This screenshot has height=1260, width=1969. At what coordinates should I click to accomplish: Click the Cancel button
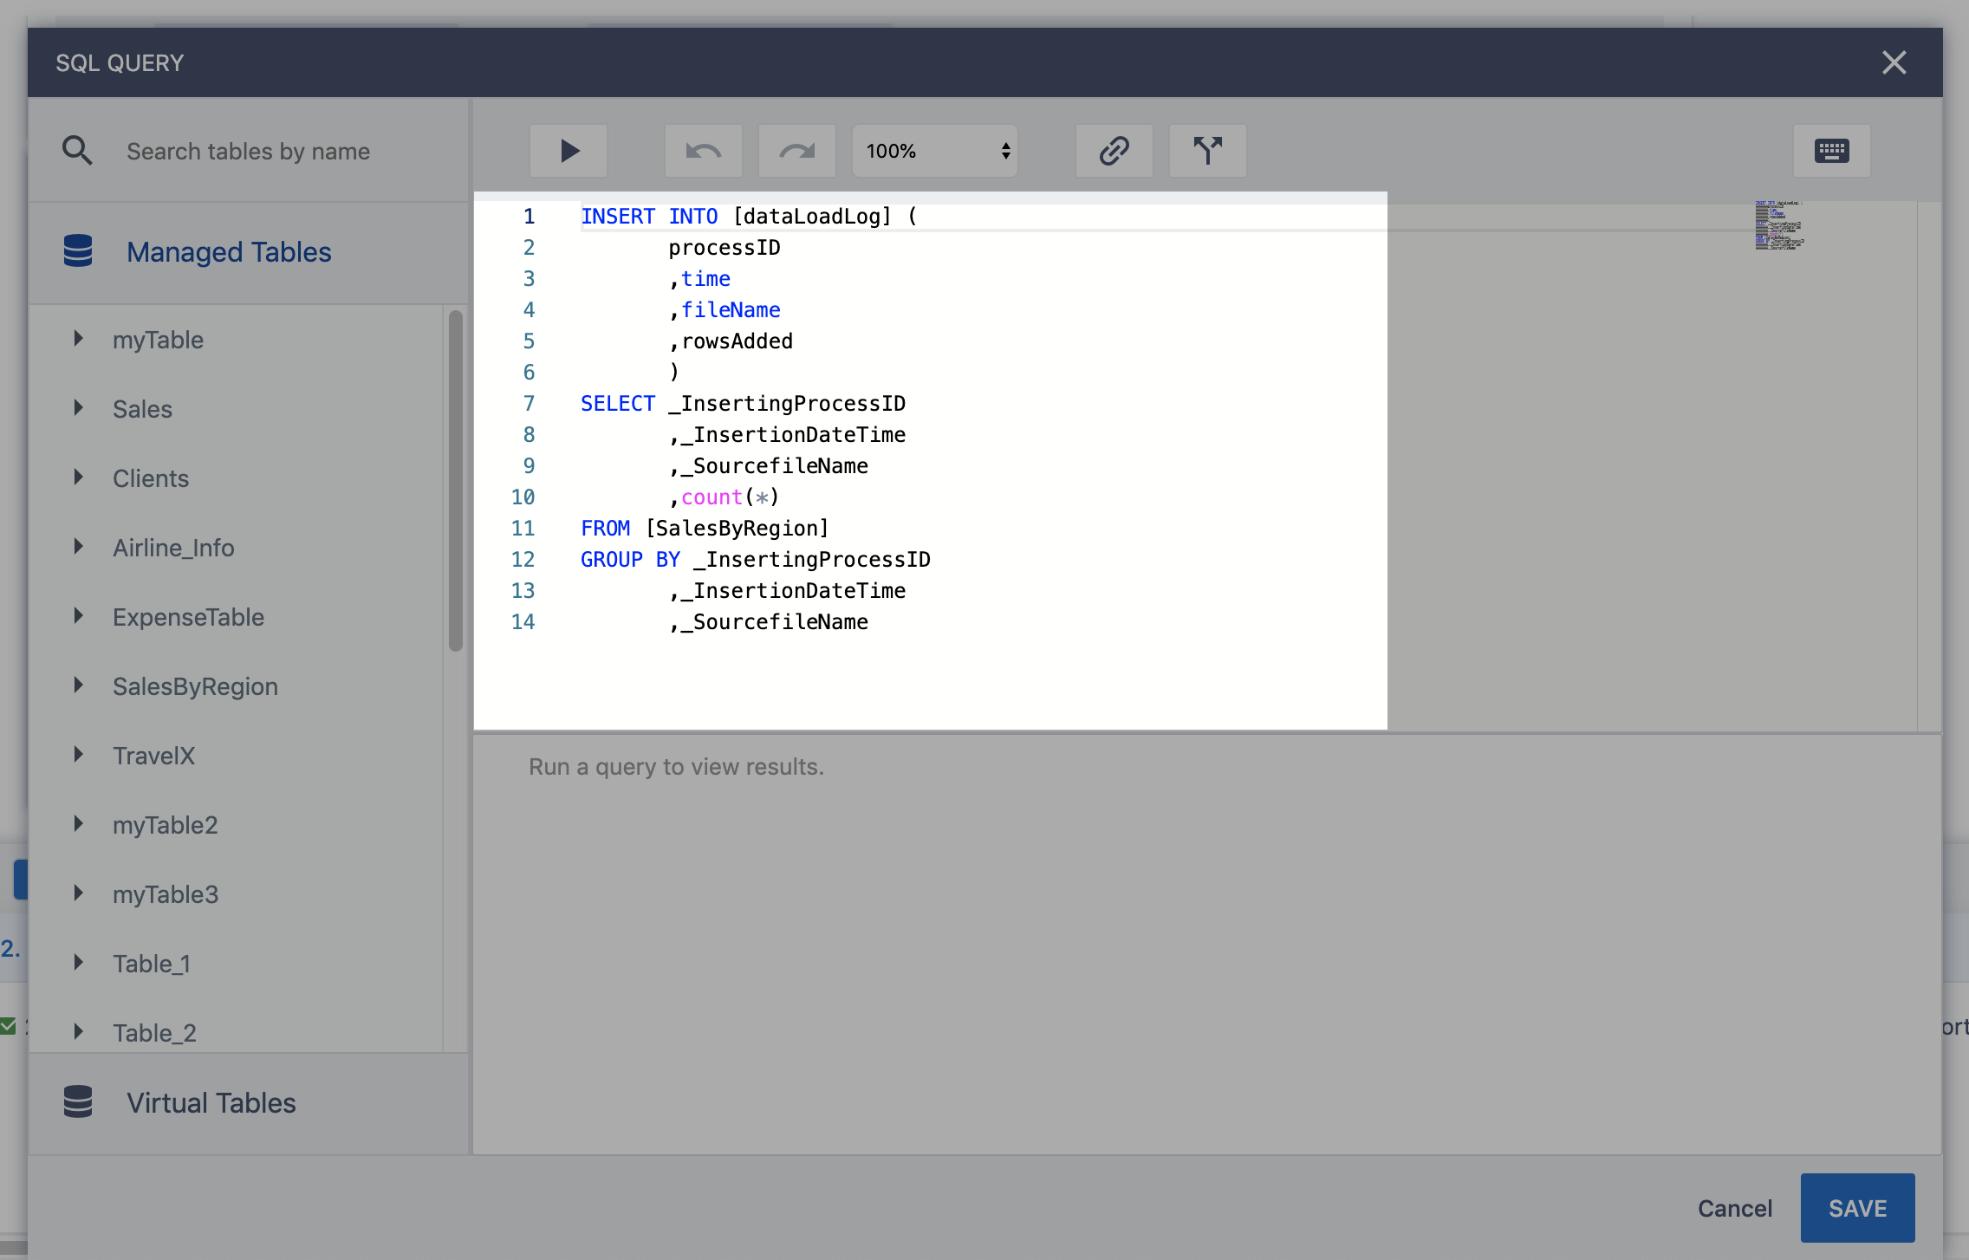pyautogui.click(x=1734, y=1208)
